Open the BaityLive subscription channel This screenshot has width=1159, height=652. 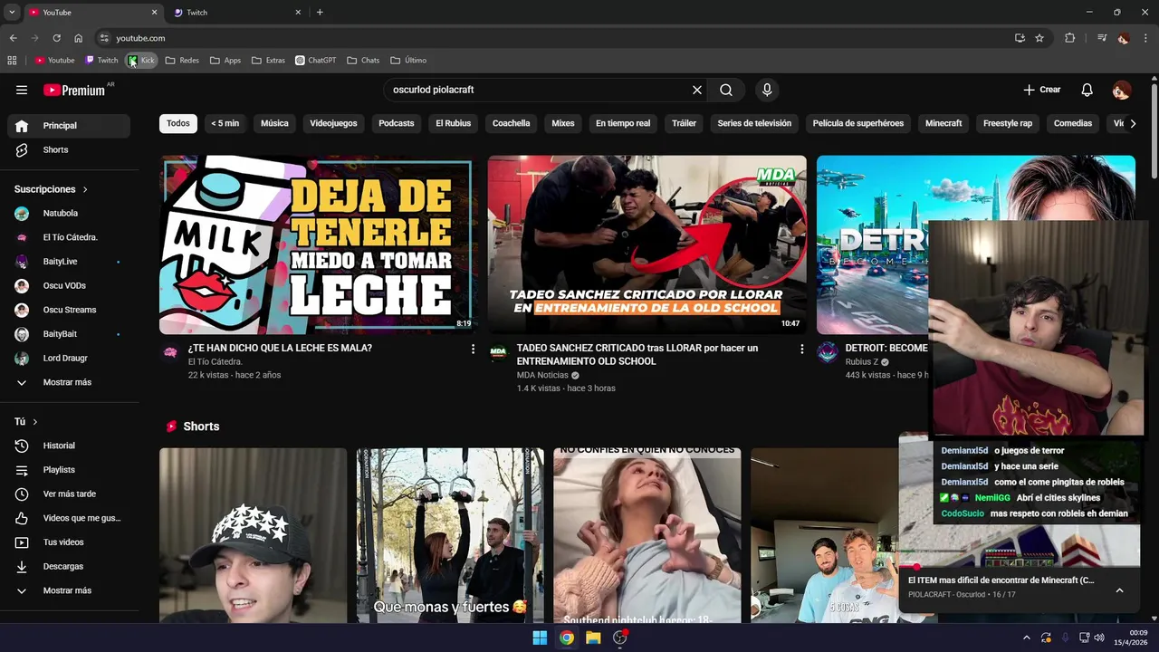click(68, 262)
